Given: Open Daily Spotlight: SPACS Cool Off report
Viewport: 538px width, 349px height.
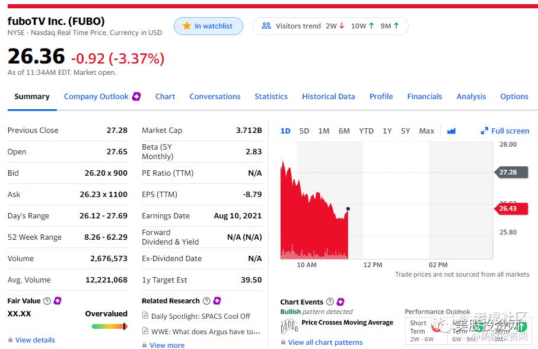Looking at the screenshot, I should (200, 316).
